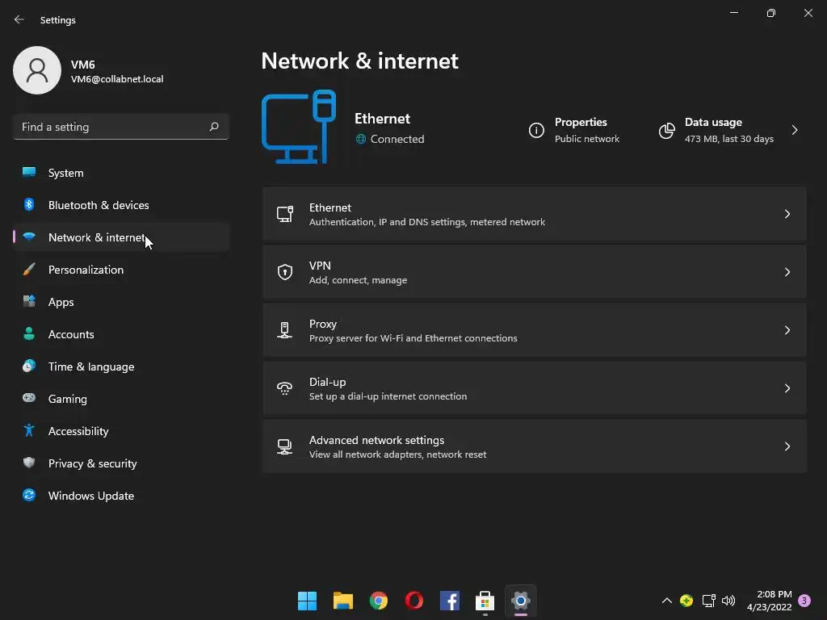Show hidden system tray icons
The height and width of the screenshot is (620, 827).
pos(666,601)
